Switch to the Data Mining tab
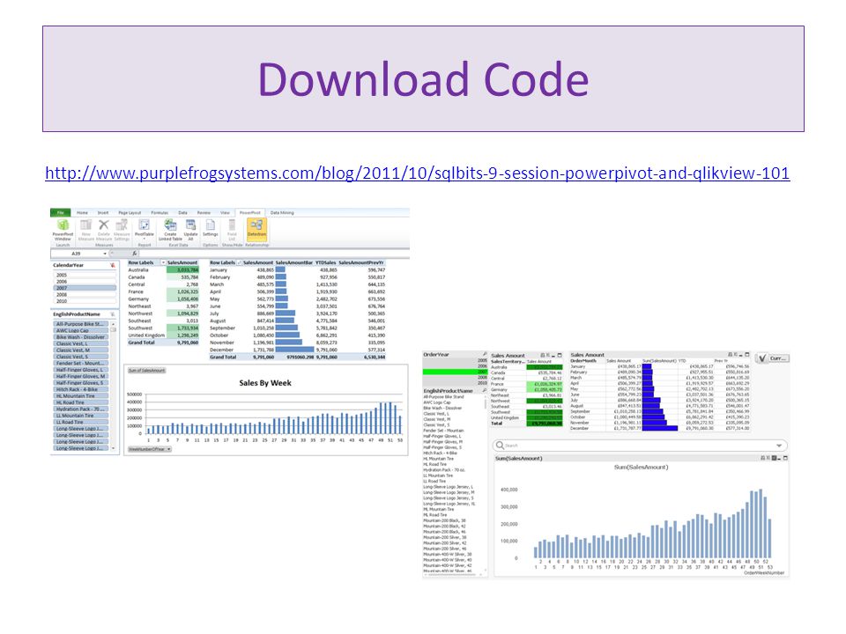Viewport: 846px width, 634px height. coord(282,213)
